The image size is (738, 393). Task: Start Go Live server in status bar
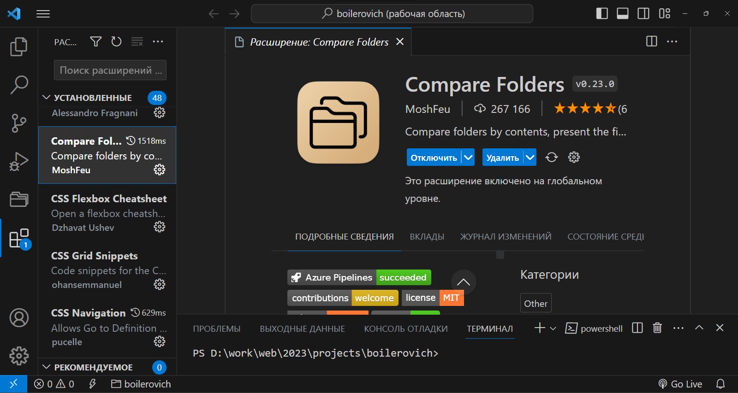[x=680, y=384]
